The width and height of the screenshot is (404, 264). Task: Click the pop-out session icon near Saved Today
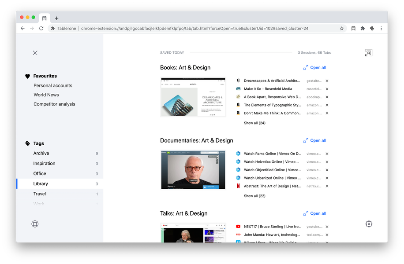(368, 52)
